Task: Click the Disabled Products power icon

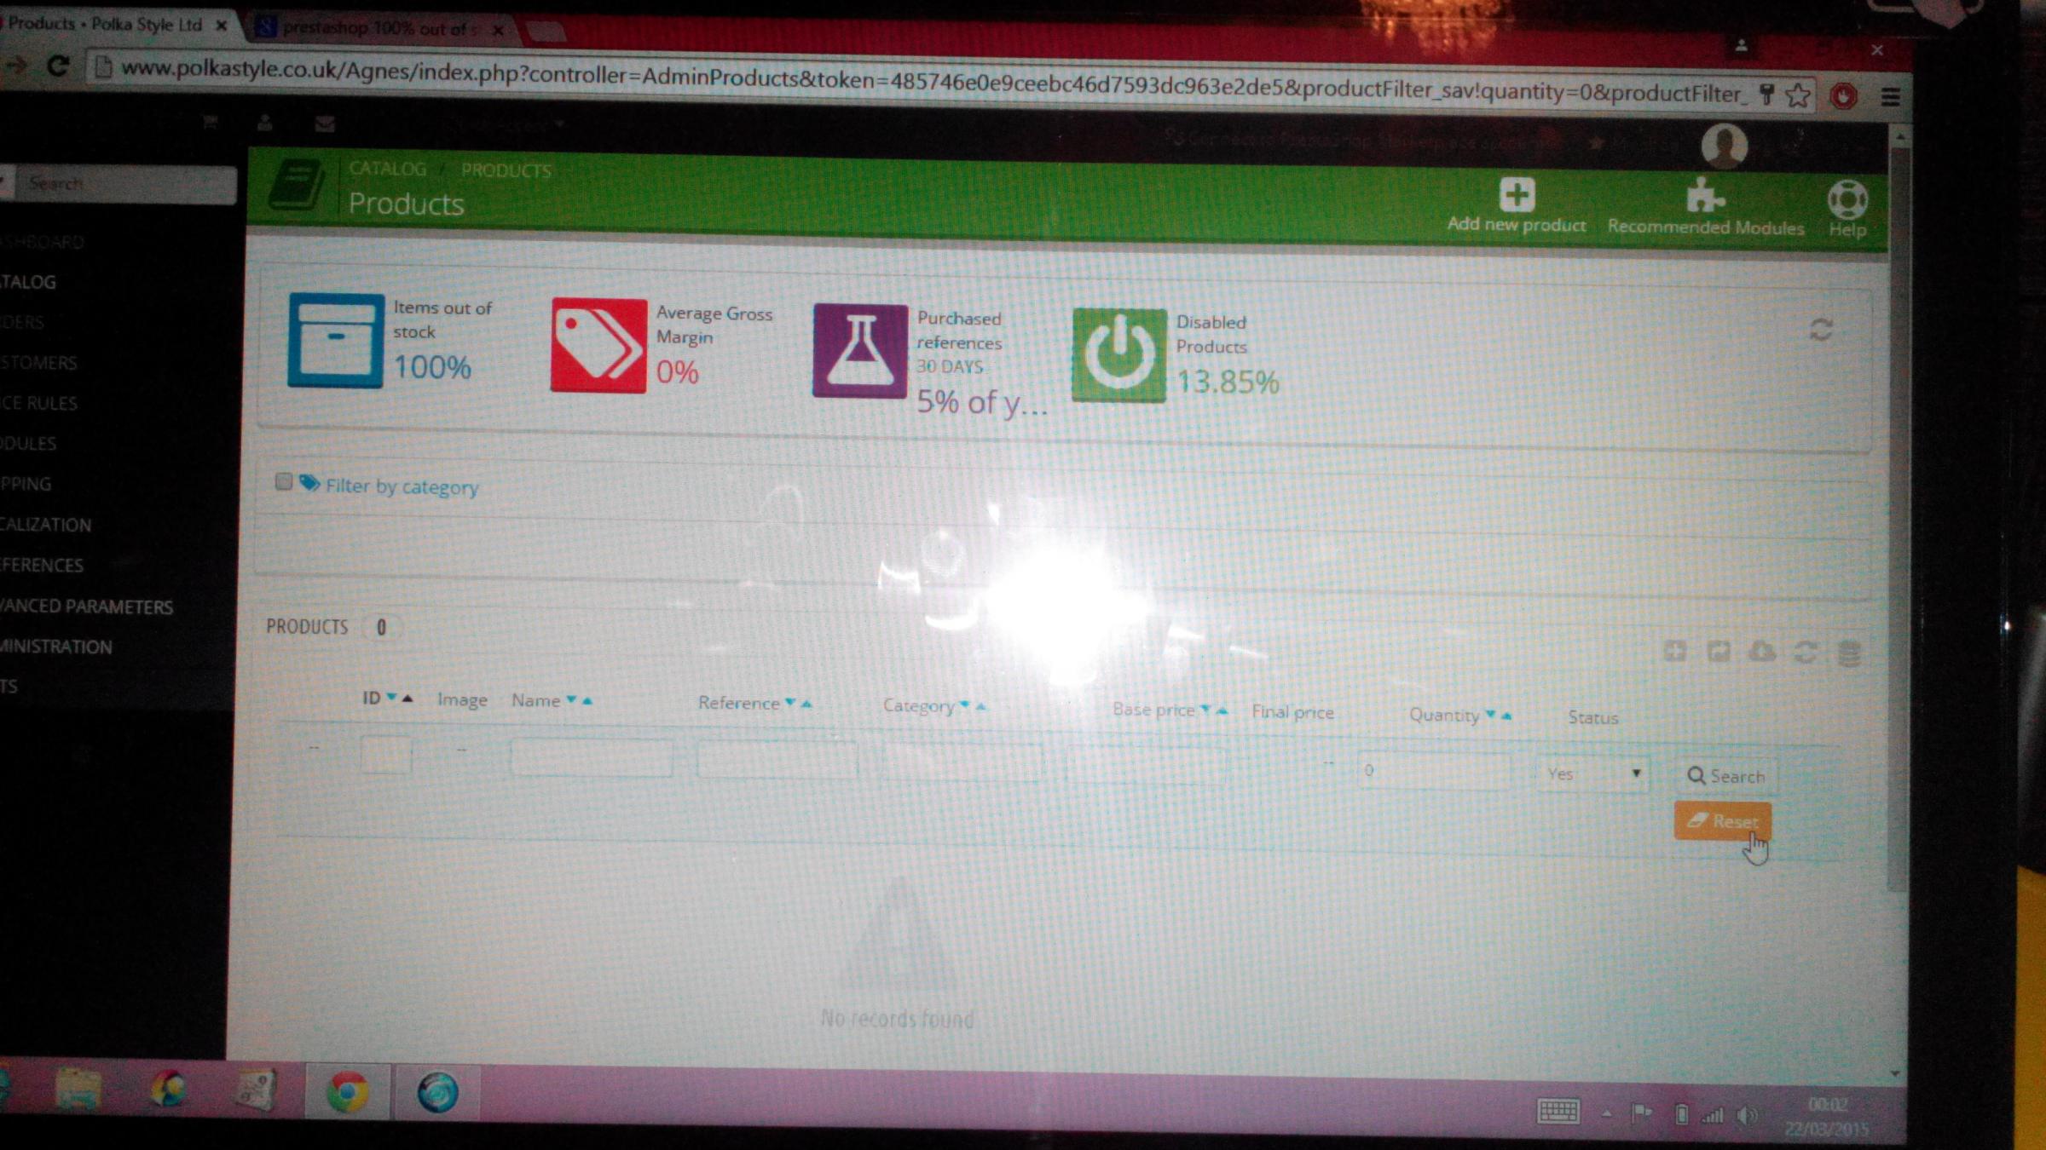Action: [x=1118, y=354]
